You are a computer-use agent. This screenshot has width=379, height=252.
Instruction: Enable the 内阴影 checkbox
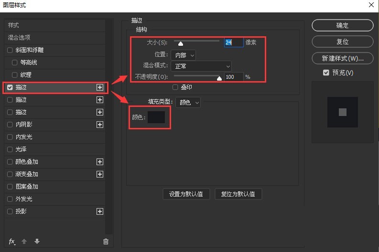click(10, 125)
